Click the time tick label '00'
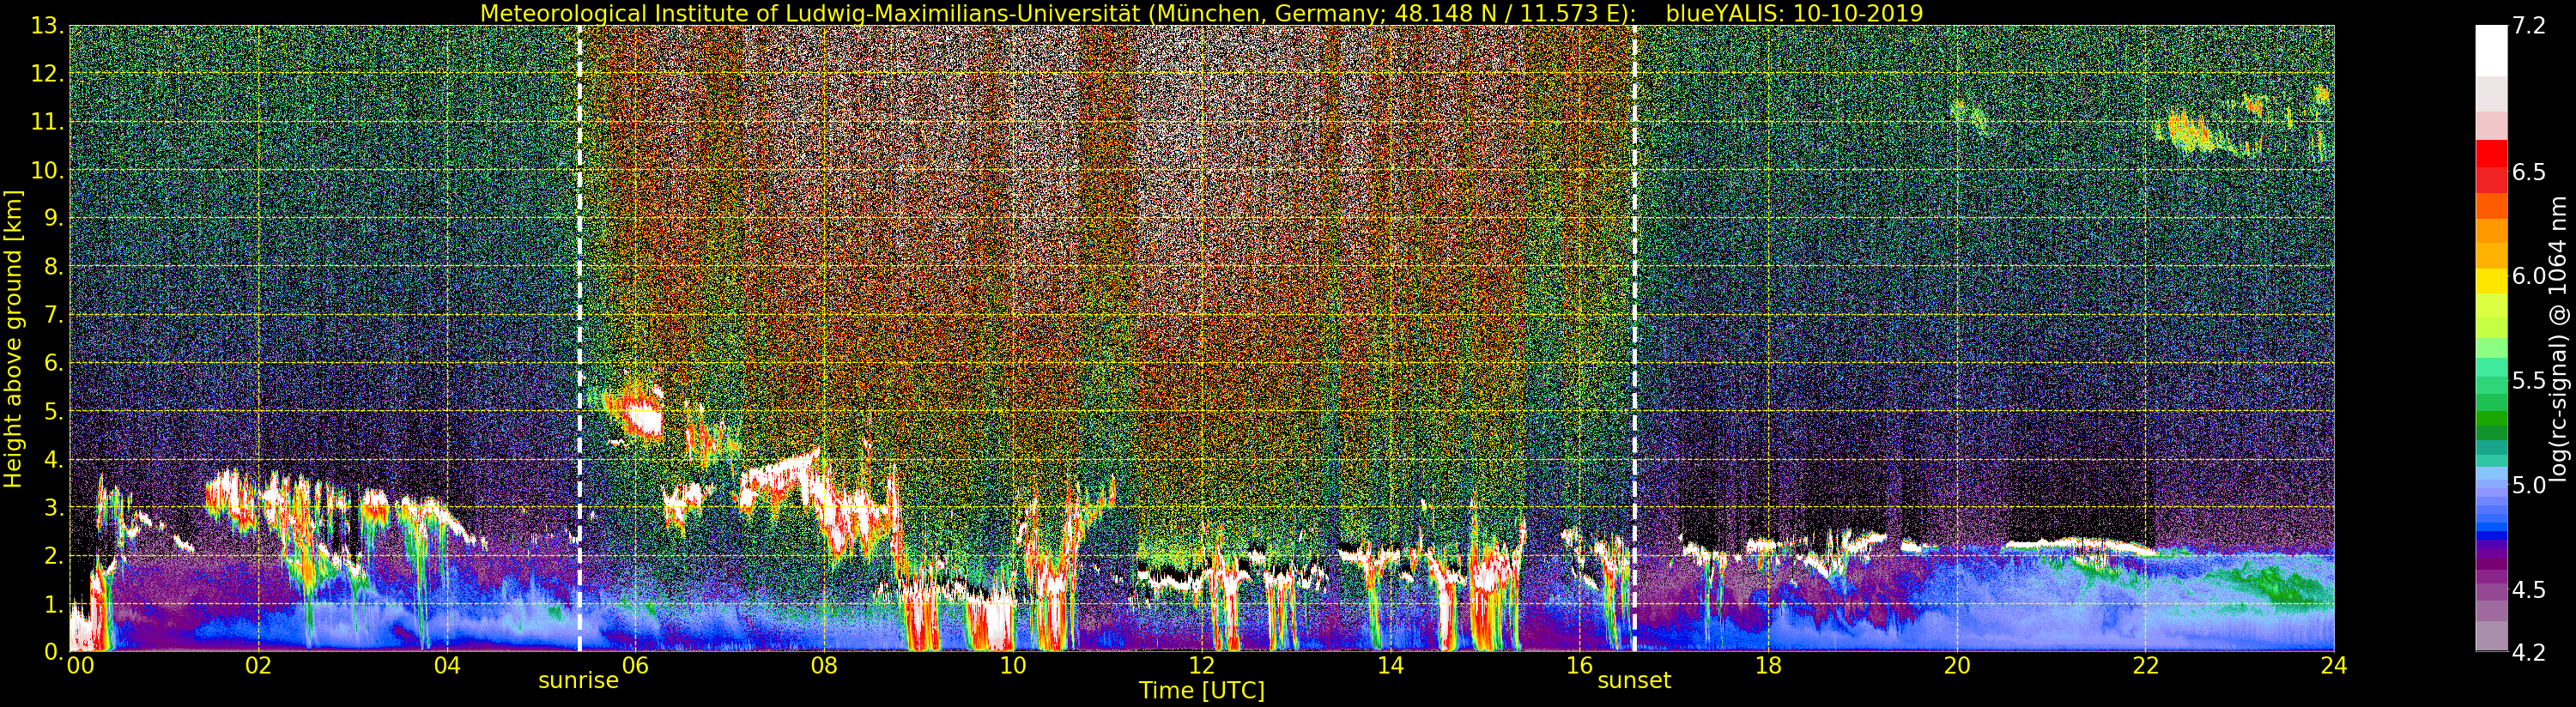Viewport: 2576px width, 707px height. point(79,666)
